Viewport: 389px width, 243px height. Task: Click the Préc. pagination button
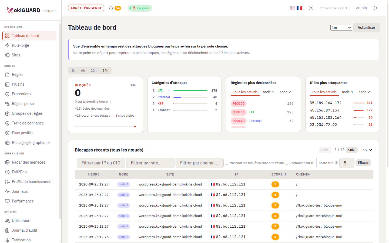[325, 150]
